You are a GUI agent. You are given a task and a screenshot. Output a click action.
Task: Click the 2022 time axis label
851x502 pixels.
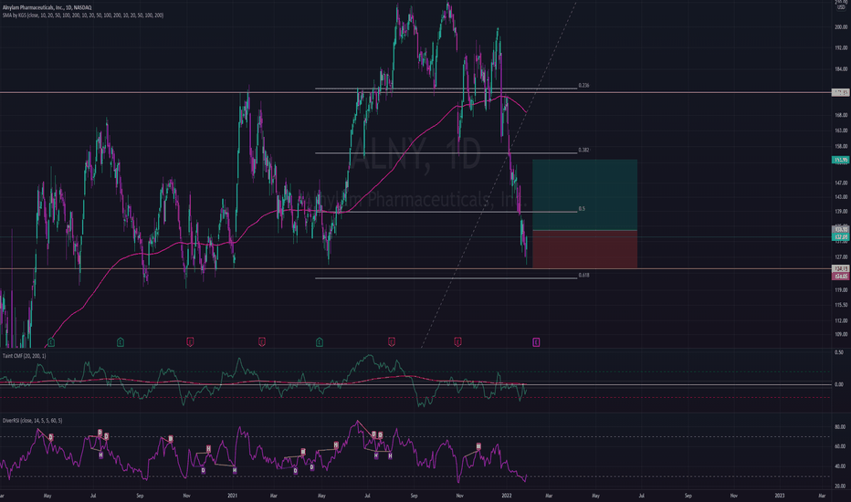[x=507, y=496]
